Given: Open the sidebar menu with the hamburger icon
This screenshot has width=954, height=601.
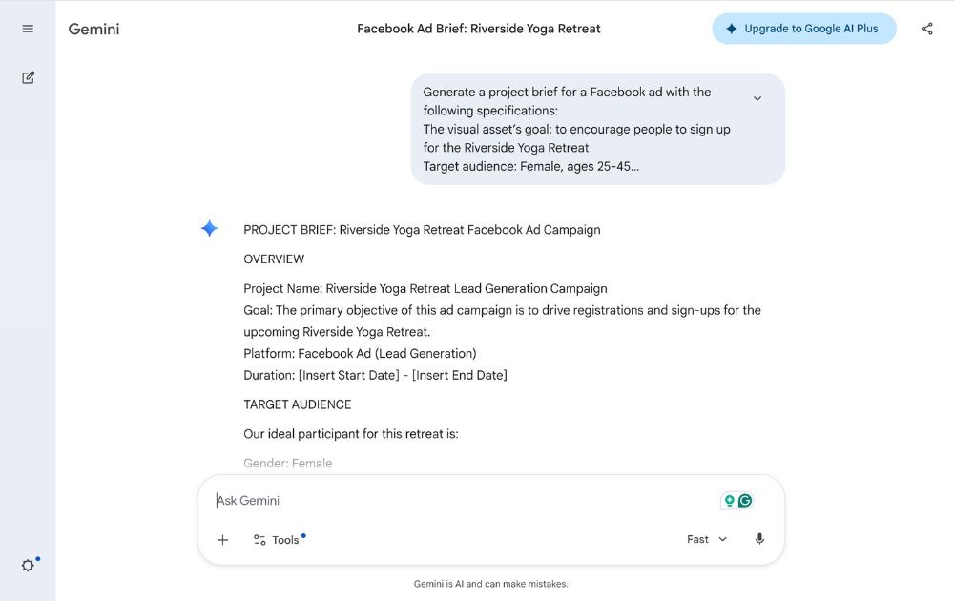Looking at the screenshot, I should [x=27, y=28].
